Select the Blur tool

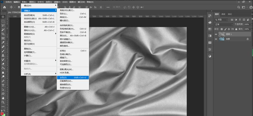click(3, 72)
